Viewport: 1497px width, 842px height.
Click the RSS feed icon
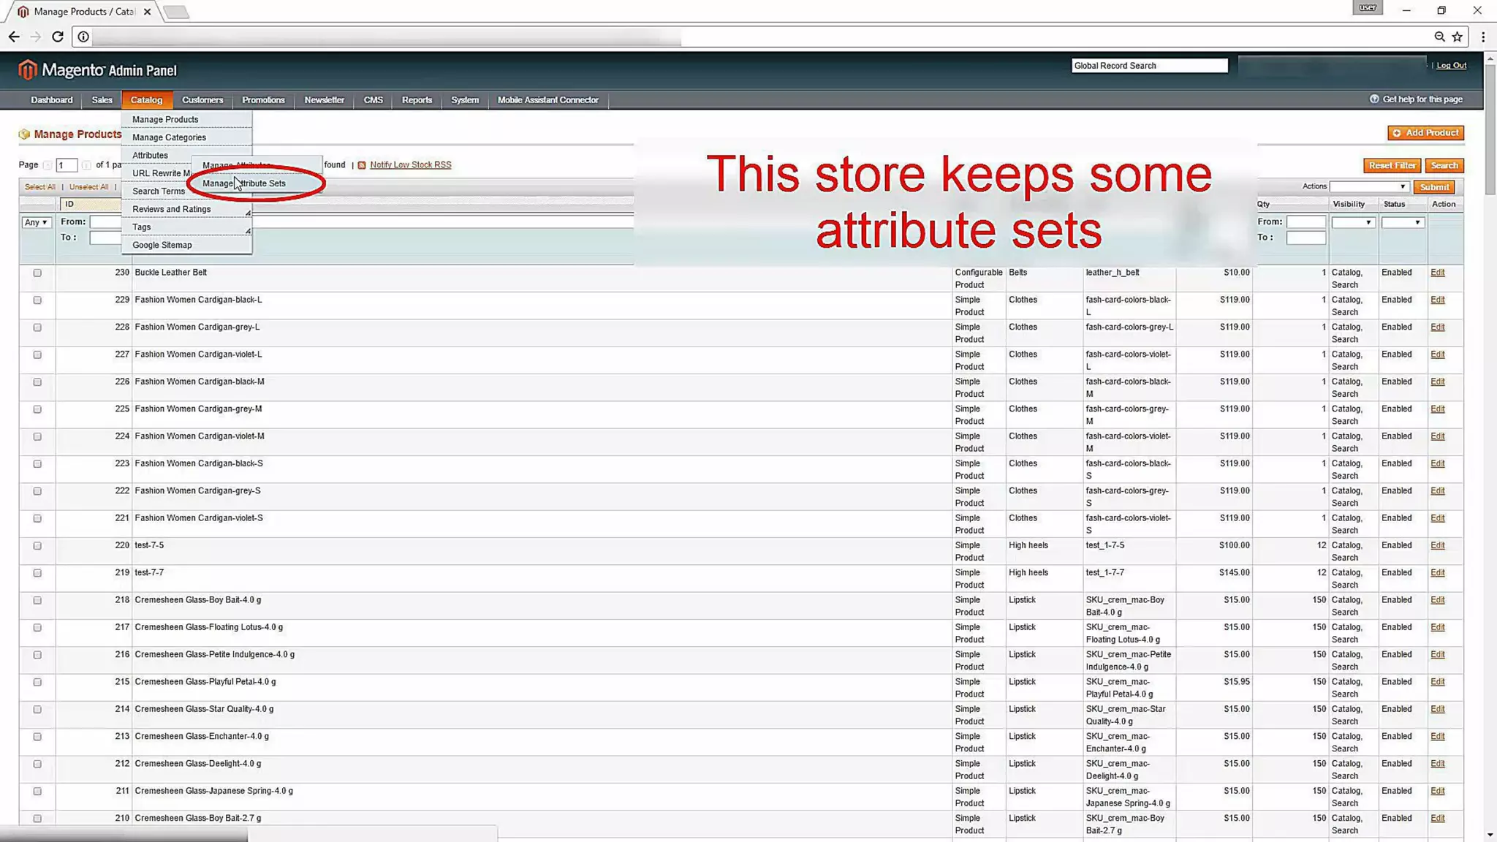coord(362,165)
